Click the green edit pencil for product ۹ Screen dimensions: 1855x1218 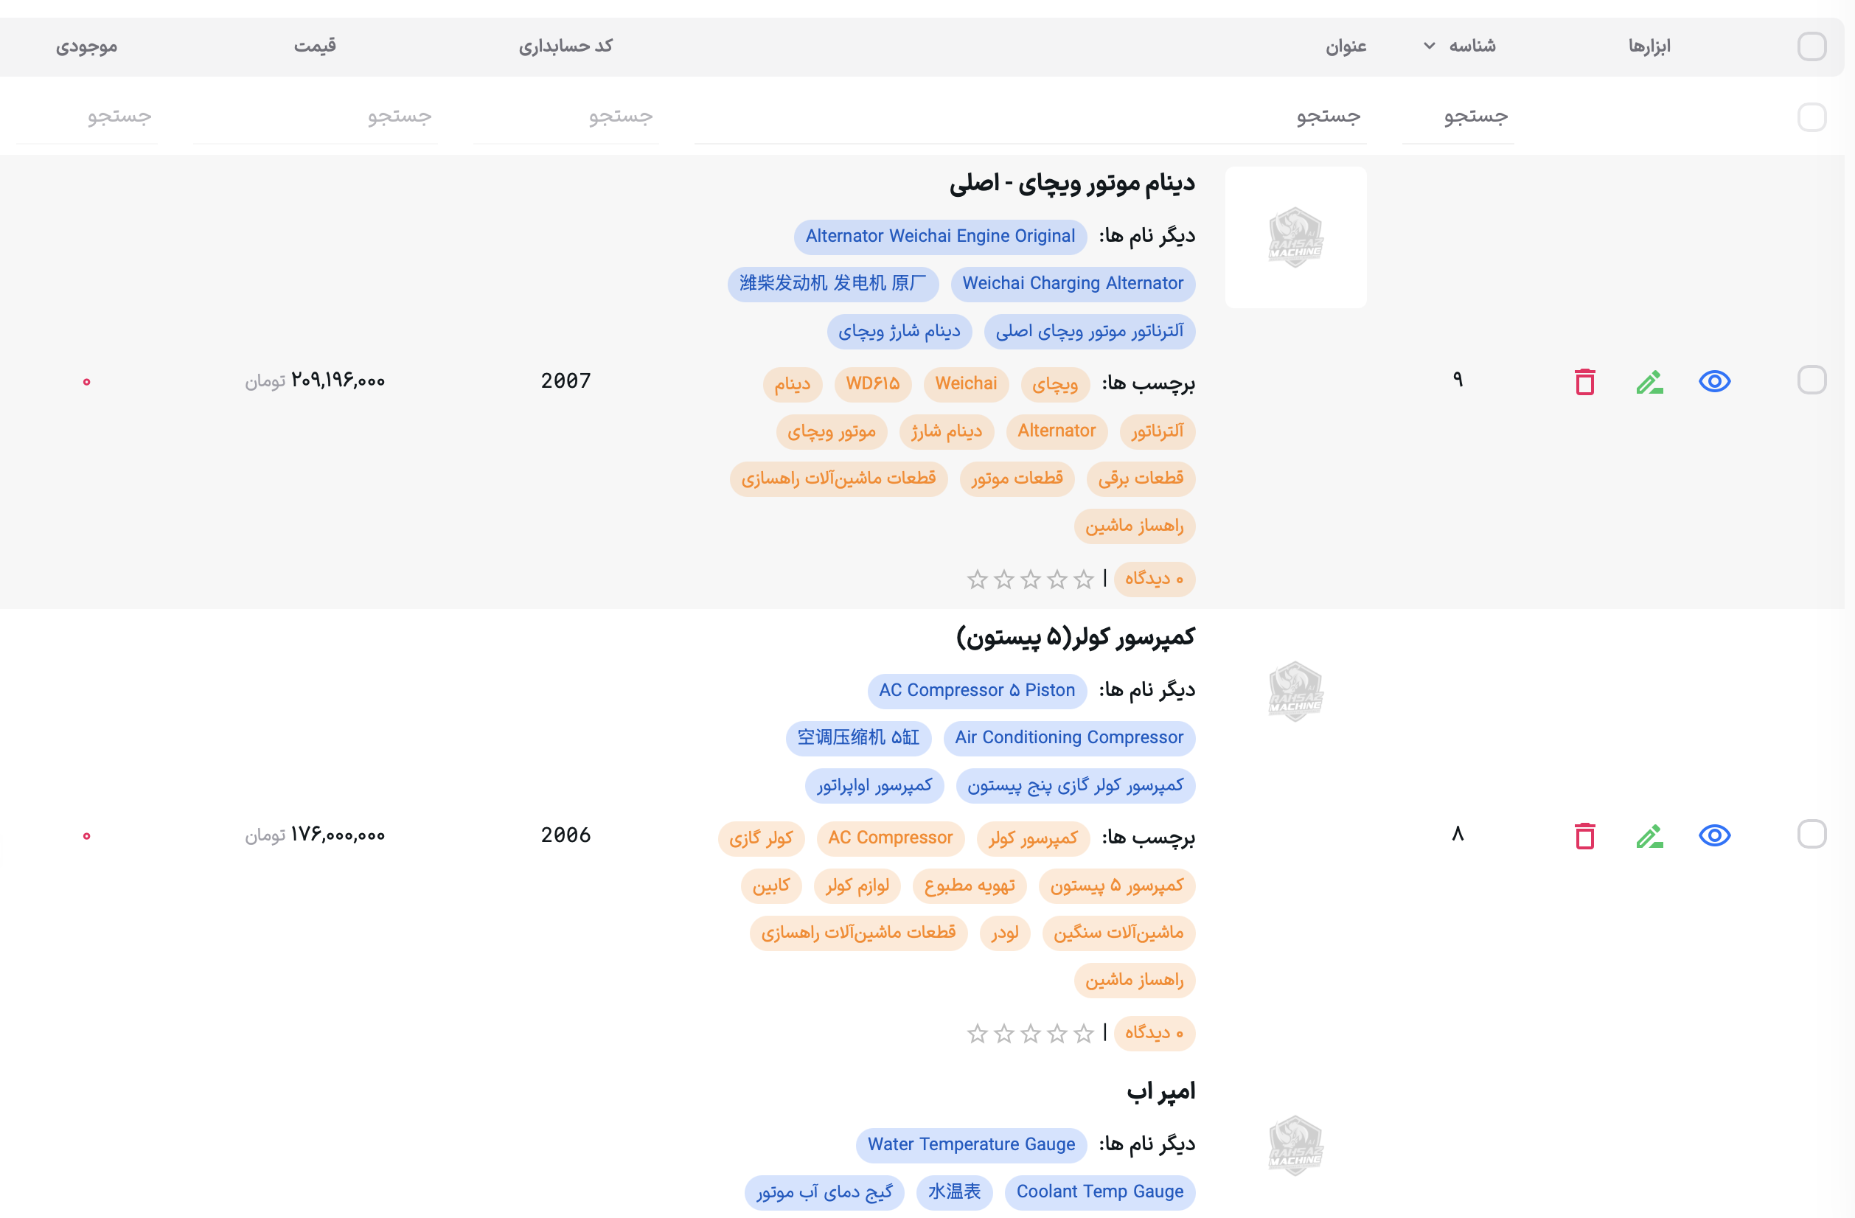point(1649,382)
